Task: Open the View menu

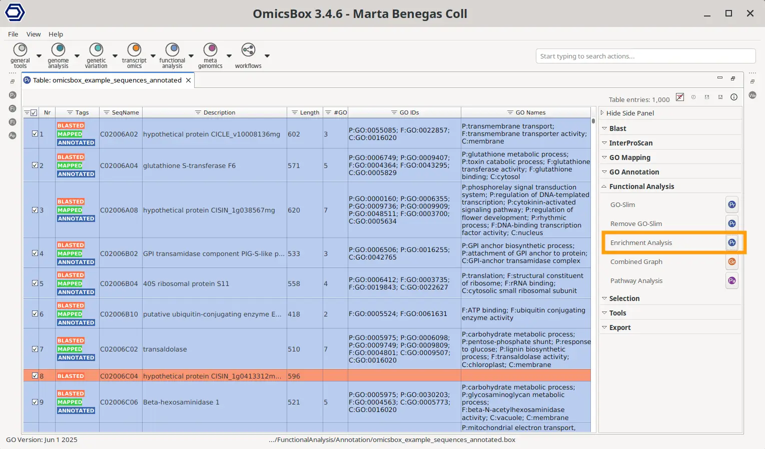Action: coord(34,34)
